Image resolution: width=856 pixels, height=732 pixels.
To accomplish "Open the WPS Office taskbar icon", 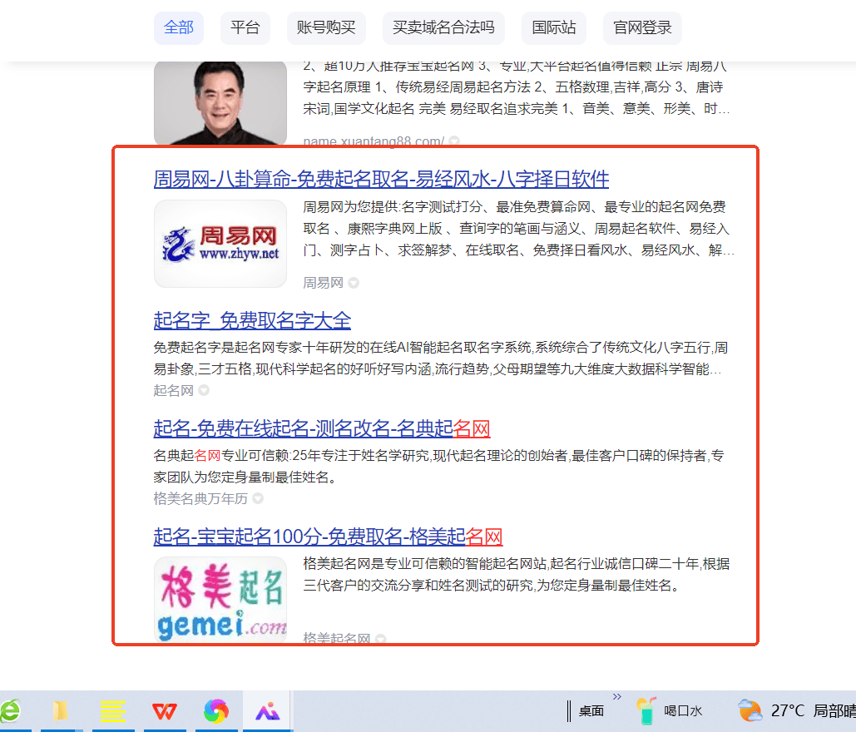I will click(165, 710).
